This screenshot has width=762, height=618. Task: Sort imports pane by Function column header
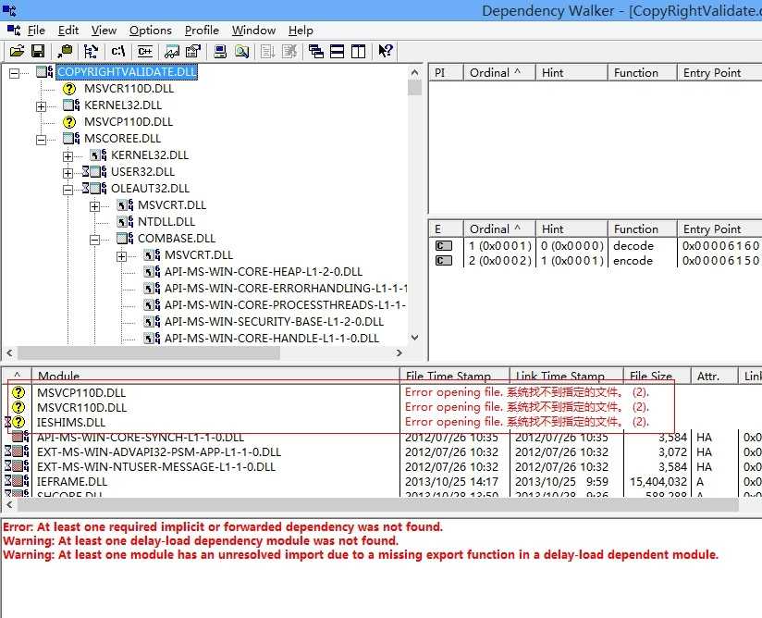click(x=642, y=72)
